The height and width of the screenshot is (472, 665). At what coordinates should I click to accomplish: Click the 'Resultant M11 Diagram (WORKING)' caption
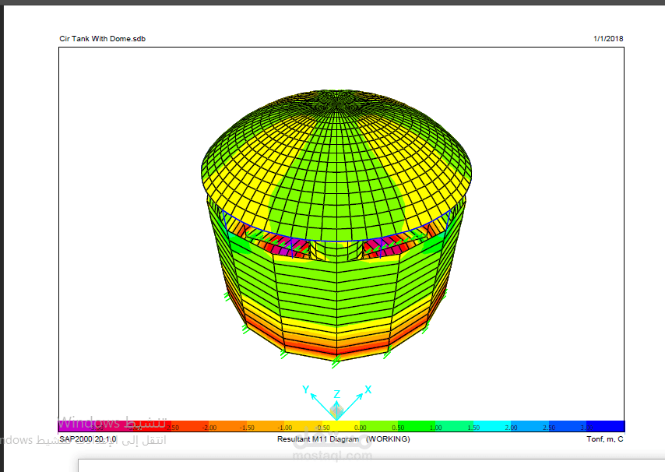(x=343, y=439)
